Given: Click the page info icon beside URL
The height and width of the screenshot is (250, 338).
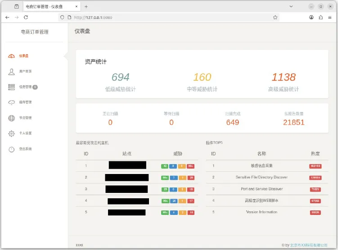Looking at the screenshot, I should pyautogui.click(x=69, y=18).
